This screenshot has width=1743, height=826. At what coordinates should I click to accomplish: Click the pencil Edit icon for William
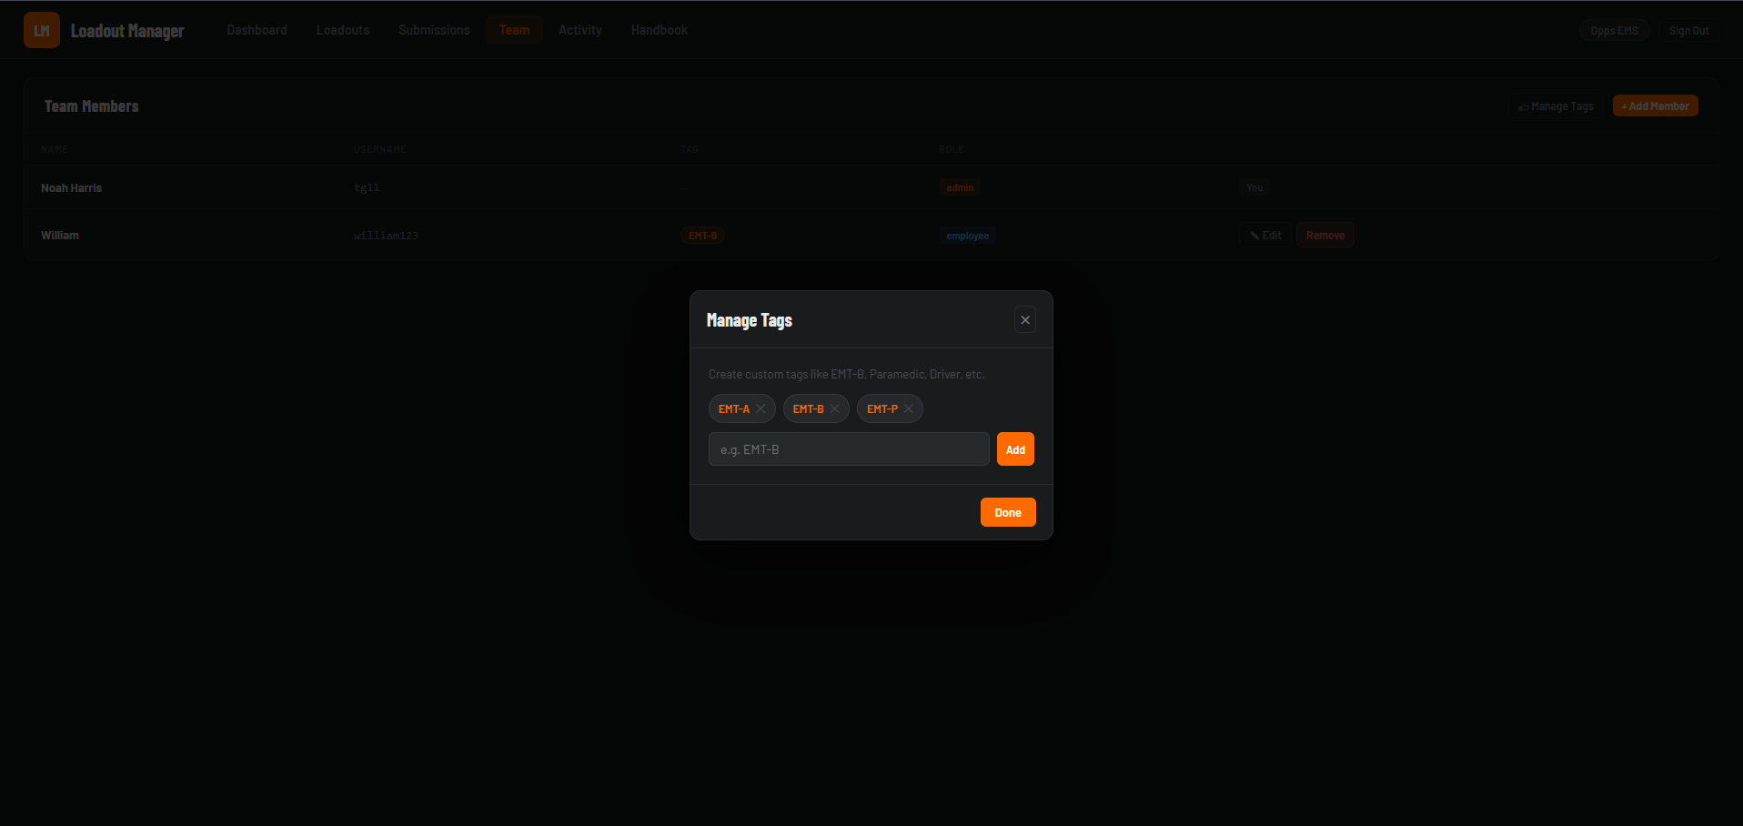[x=1254, y=235]
